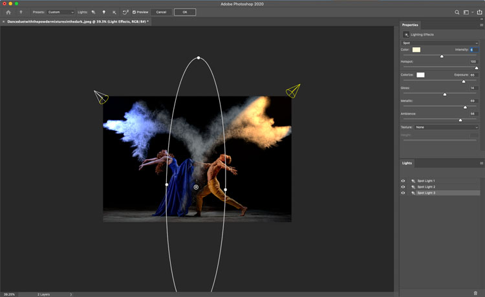Switch to the Properties tab
Image resolution: width=485 pixels, height=297 pixels.
(410, 25)
